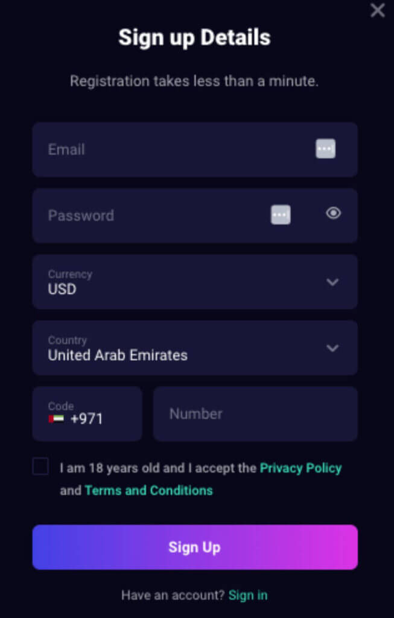
Task: Click the autofill icon in the Email field
Action: click(x=325, y=149)
